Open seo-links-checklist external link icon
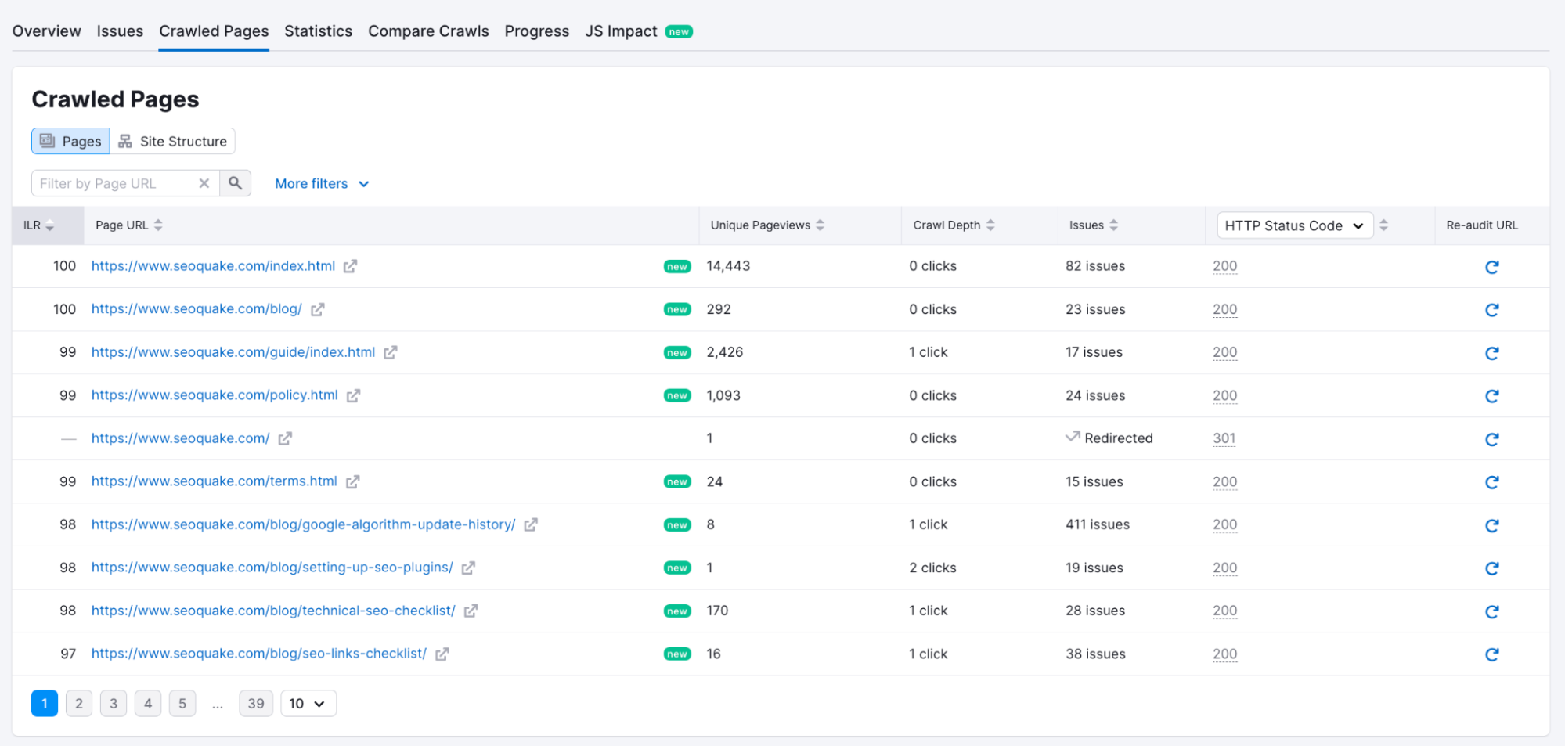Screen dimensions: 1565x746 (x=442, y=654)
